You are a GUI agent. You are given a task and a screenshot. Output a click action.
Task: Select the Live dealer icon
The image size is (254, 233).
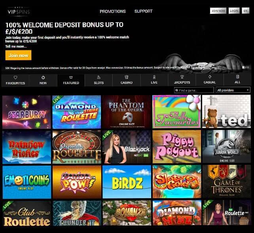pyautogui.click(x=154, y=77)
